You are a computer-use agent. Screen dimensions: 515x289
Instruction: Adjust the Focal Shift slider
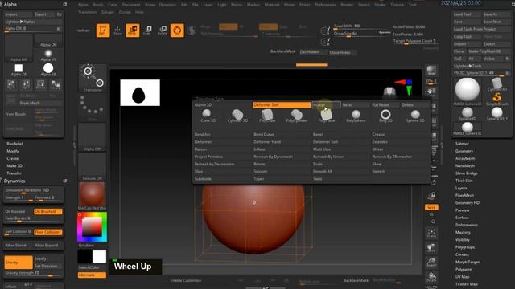(356, 26)
